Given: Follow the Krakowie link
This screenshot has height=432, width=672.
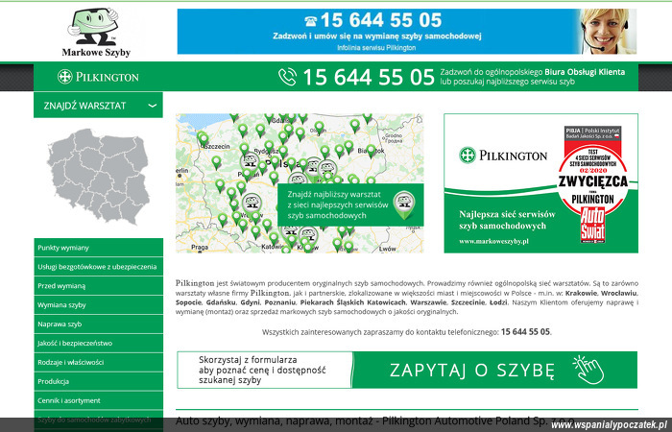Looking at the screenshot, I should 581,293.
